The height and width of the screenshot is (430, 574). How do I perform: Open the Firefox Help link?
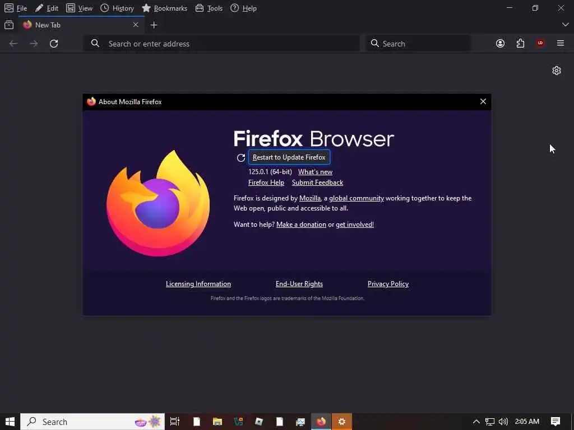(x=266, y=183)
